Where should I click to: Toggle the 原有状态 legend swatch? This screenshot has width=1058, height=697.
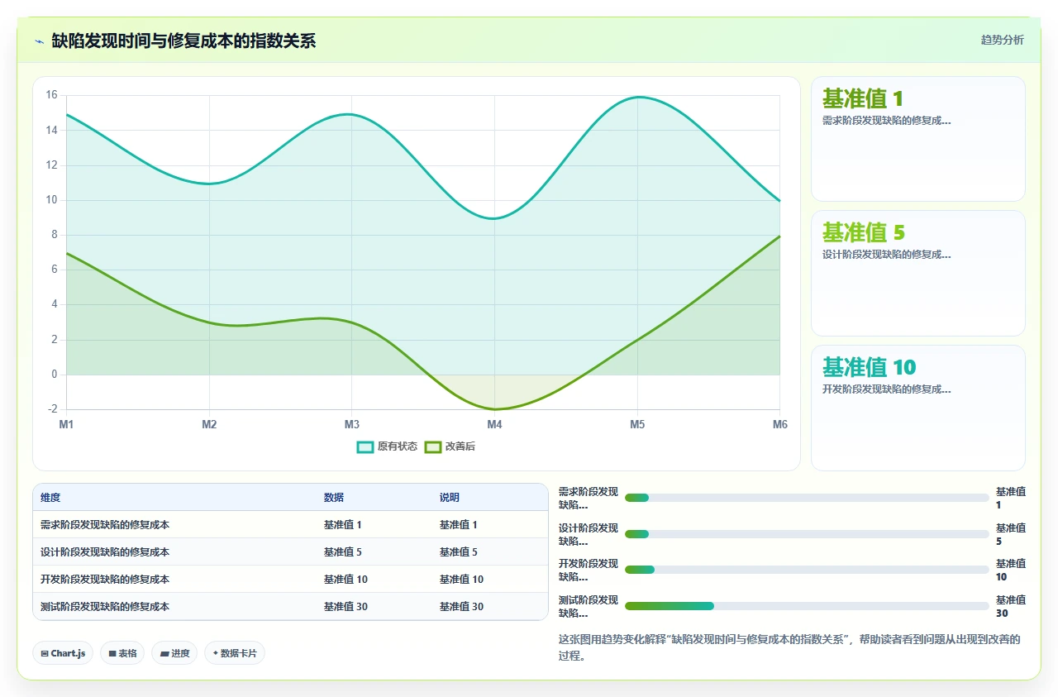[365, 447]
